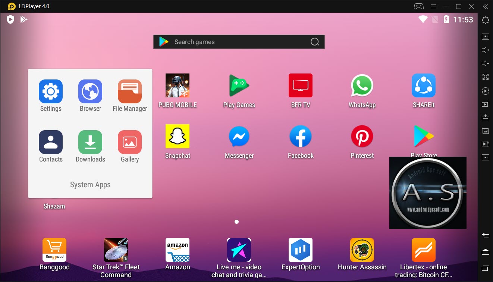Open recent apps from the sidebar
The height and width of the screenshot is (282, 493).
[x=486, y=268]
